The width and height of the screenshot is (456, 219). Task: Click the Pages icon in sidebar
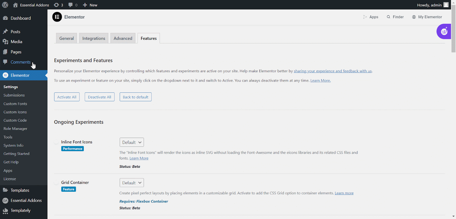(5, 52)
